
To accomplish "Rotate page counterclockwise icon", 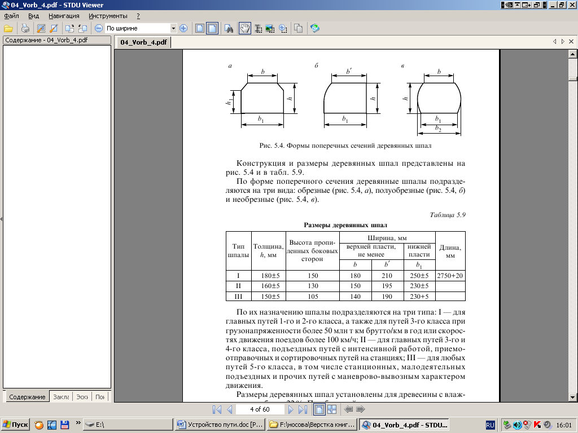I will pos(82,28).
